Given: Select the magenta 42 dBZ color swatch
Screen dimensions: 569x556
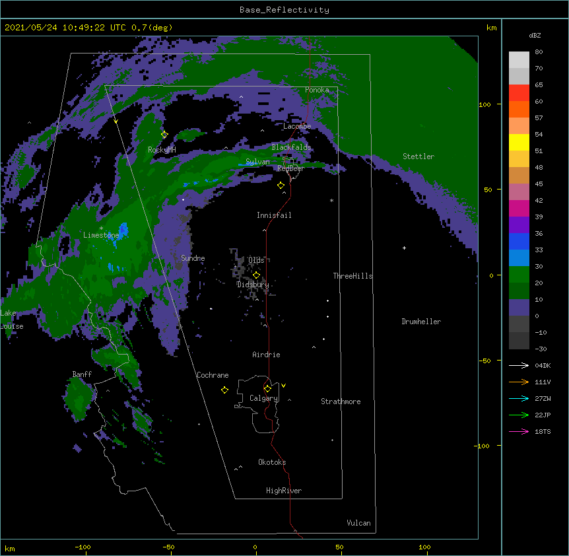Looking at the screenshot, I should (519, 208).
